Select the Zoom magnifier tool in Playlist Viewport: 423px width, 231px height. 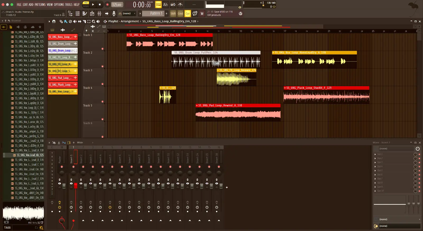pos(93,21)
